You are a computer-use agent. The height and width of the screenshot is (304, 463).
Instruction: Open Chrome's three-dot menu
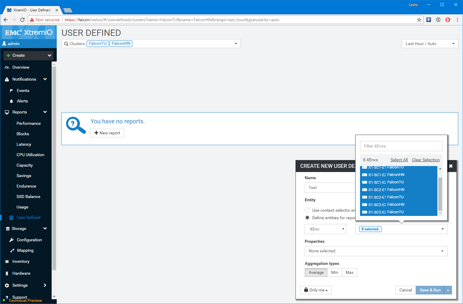point(457,20)
